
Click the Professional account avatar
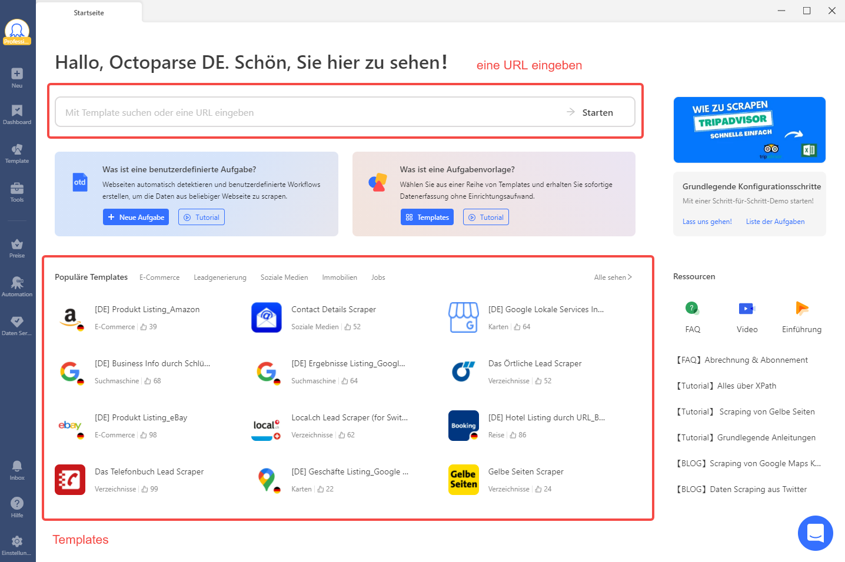[x=17, y=32]
